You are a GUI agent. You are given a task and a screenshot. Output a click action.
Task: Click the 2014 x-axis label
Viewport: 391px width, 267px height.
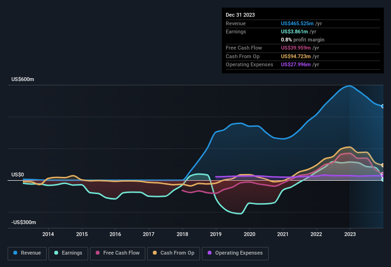pos(48,234)
